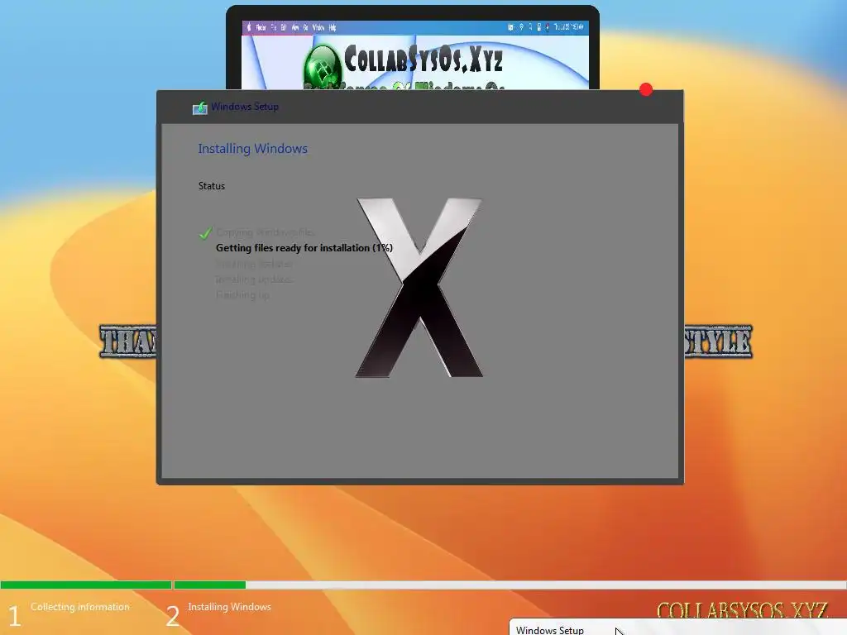This screenshot has height=635, width=847.
Task: Click the faded "Copying Windows files" step
Action: tap(265, 232)
